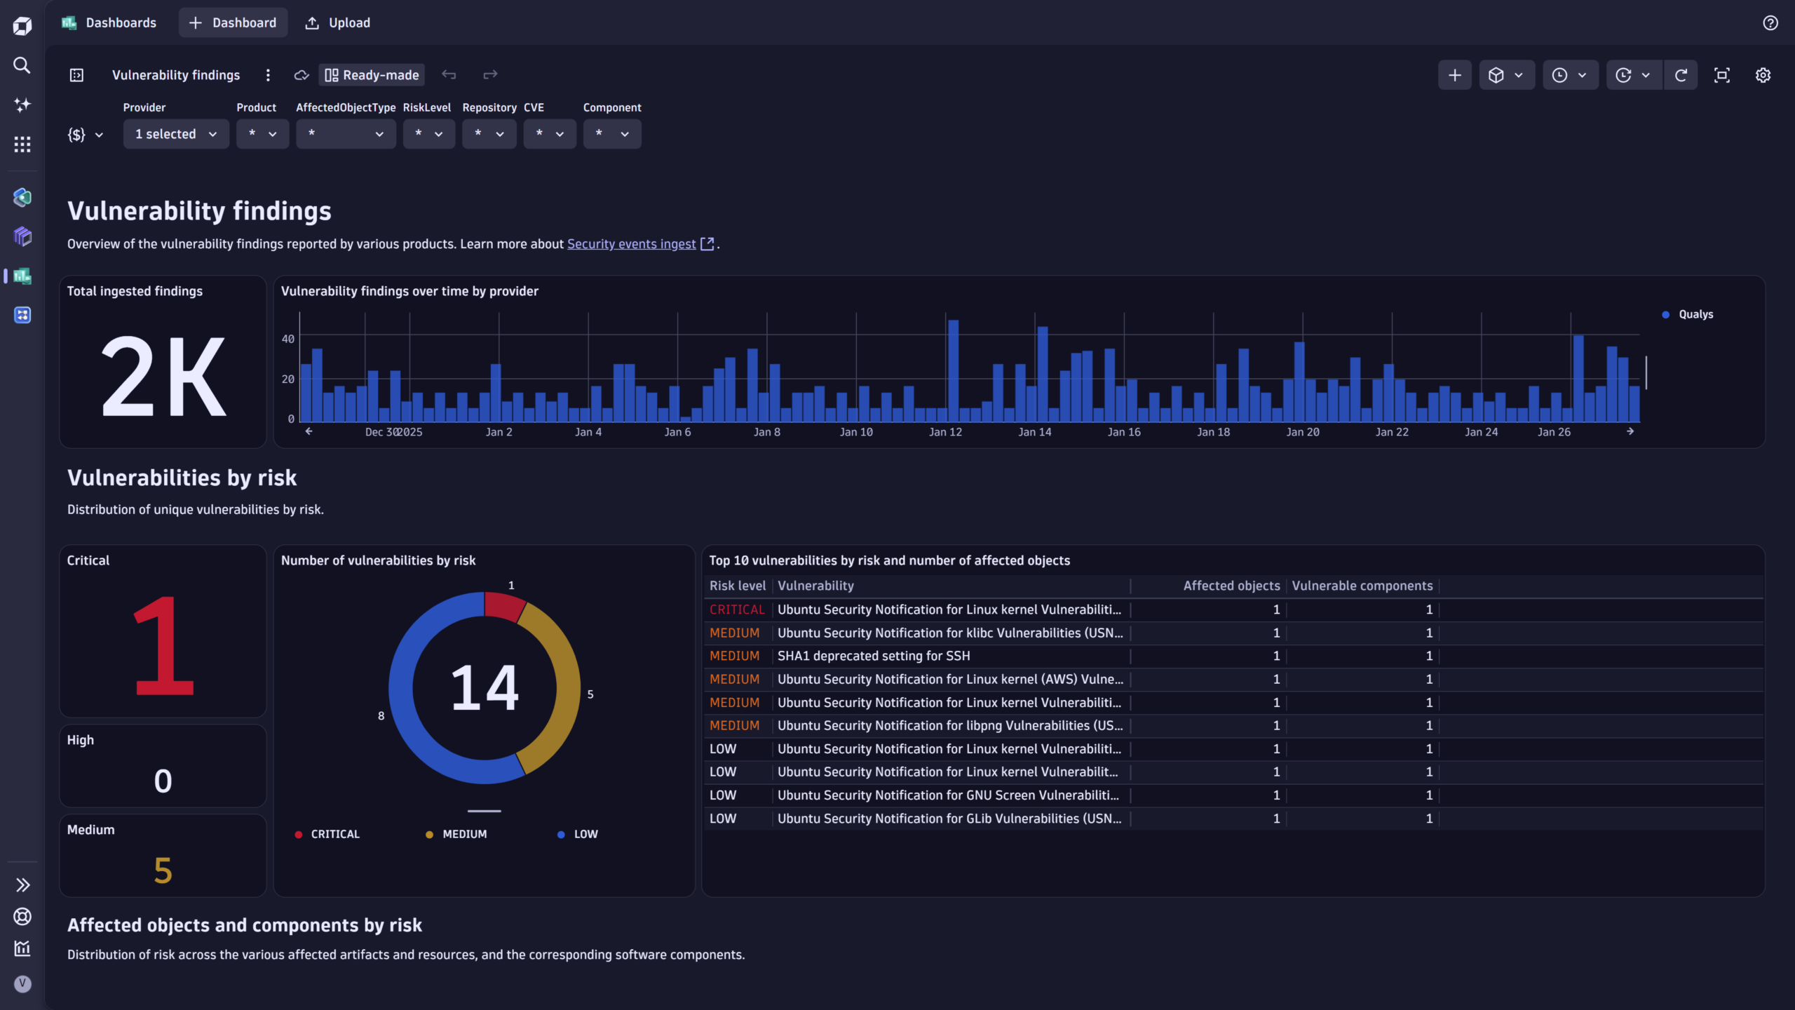Follow the Security events ingest link

pos(630,244)
